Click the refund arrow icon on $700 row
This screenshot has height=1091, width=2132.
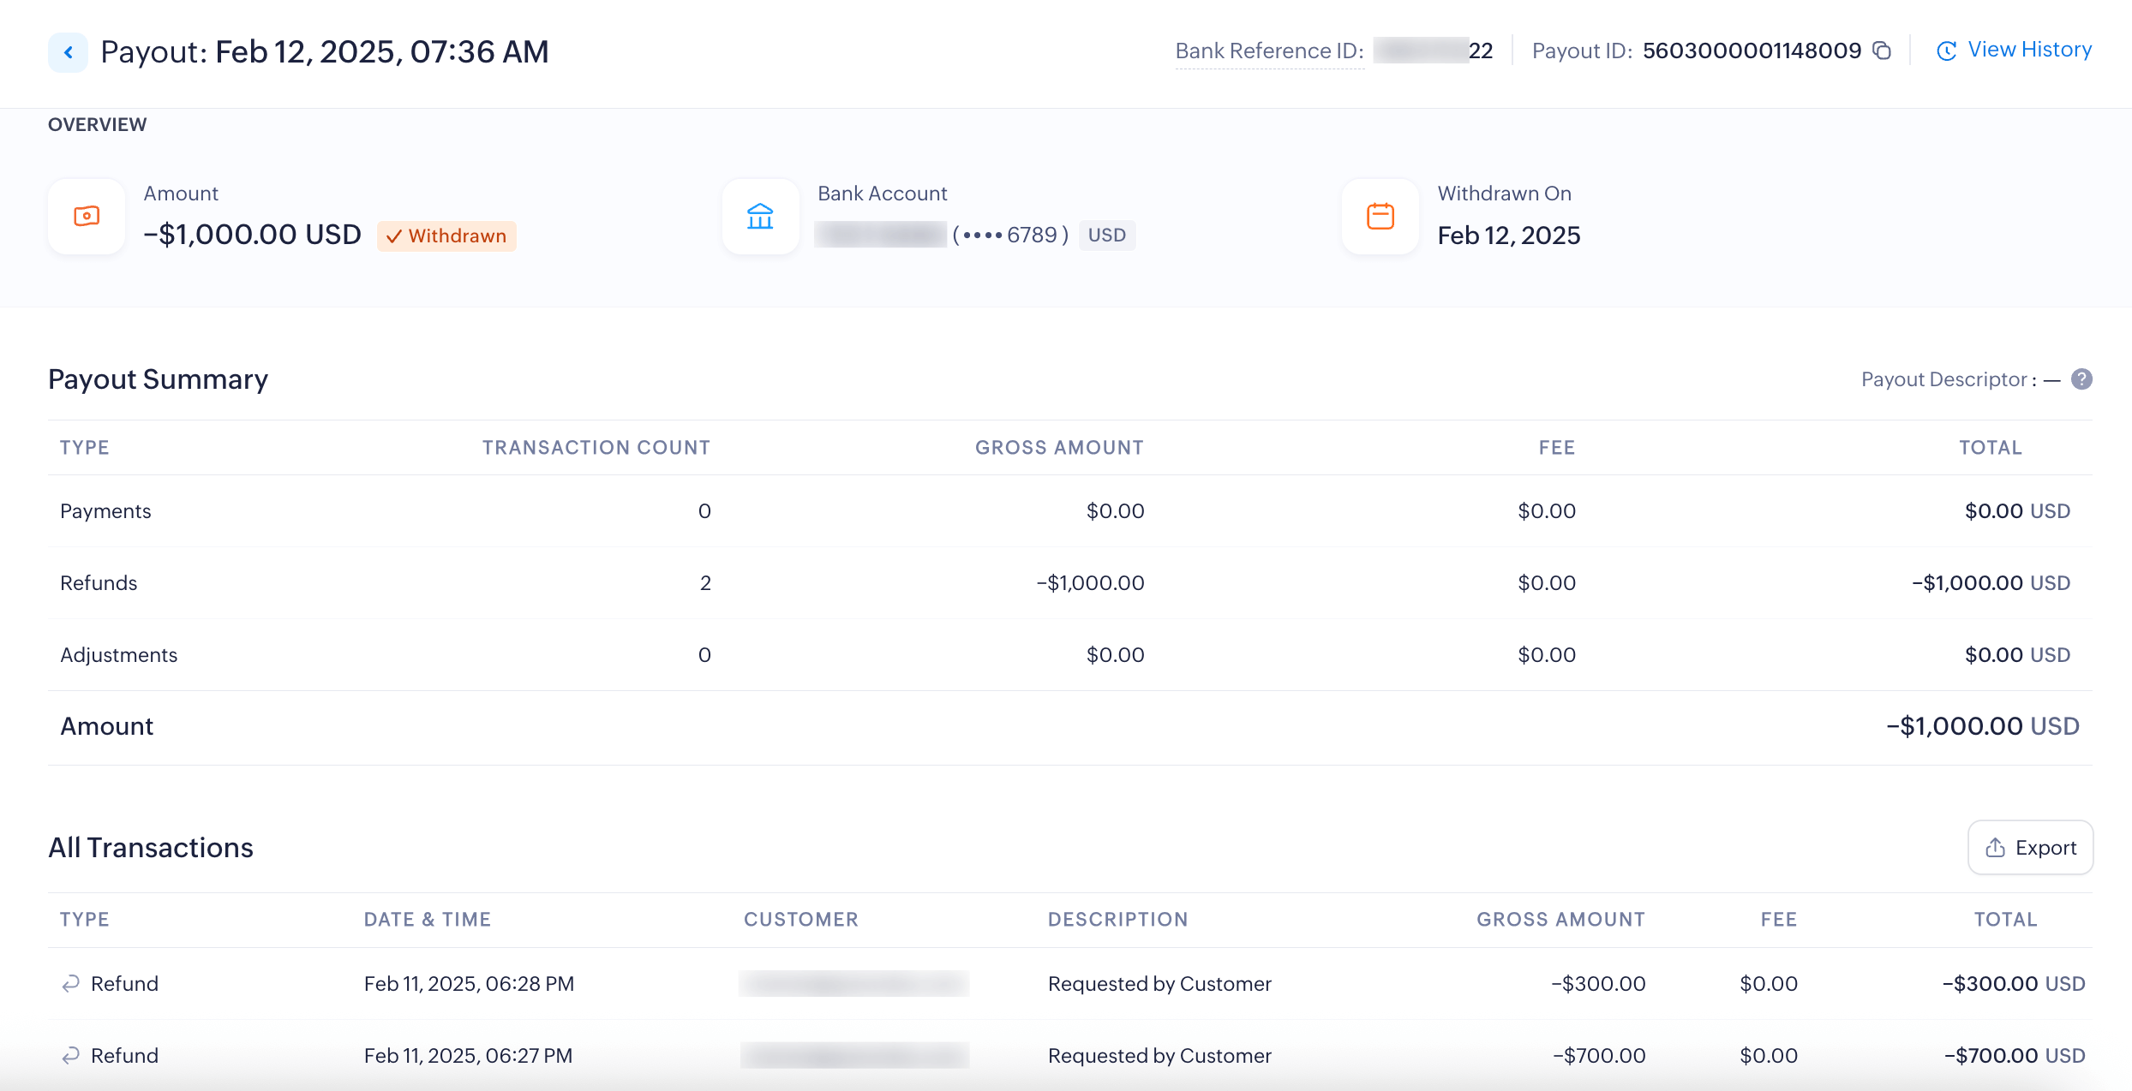click(x=71, y=1056)
